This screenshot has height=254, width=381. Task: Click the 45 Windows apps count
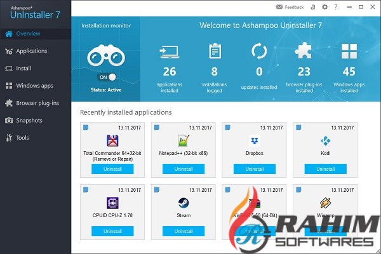(x=349, y=72)
